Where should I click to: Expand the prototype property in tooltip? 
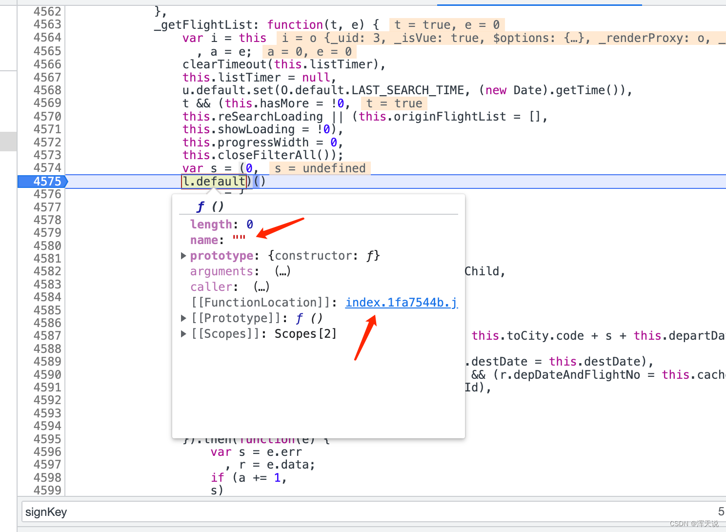point(183,256)
